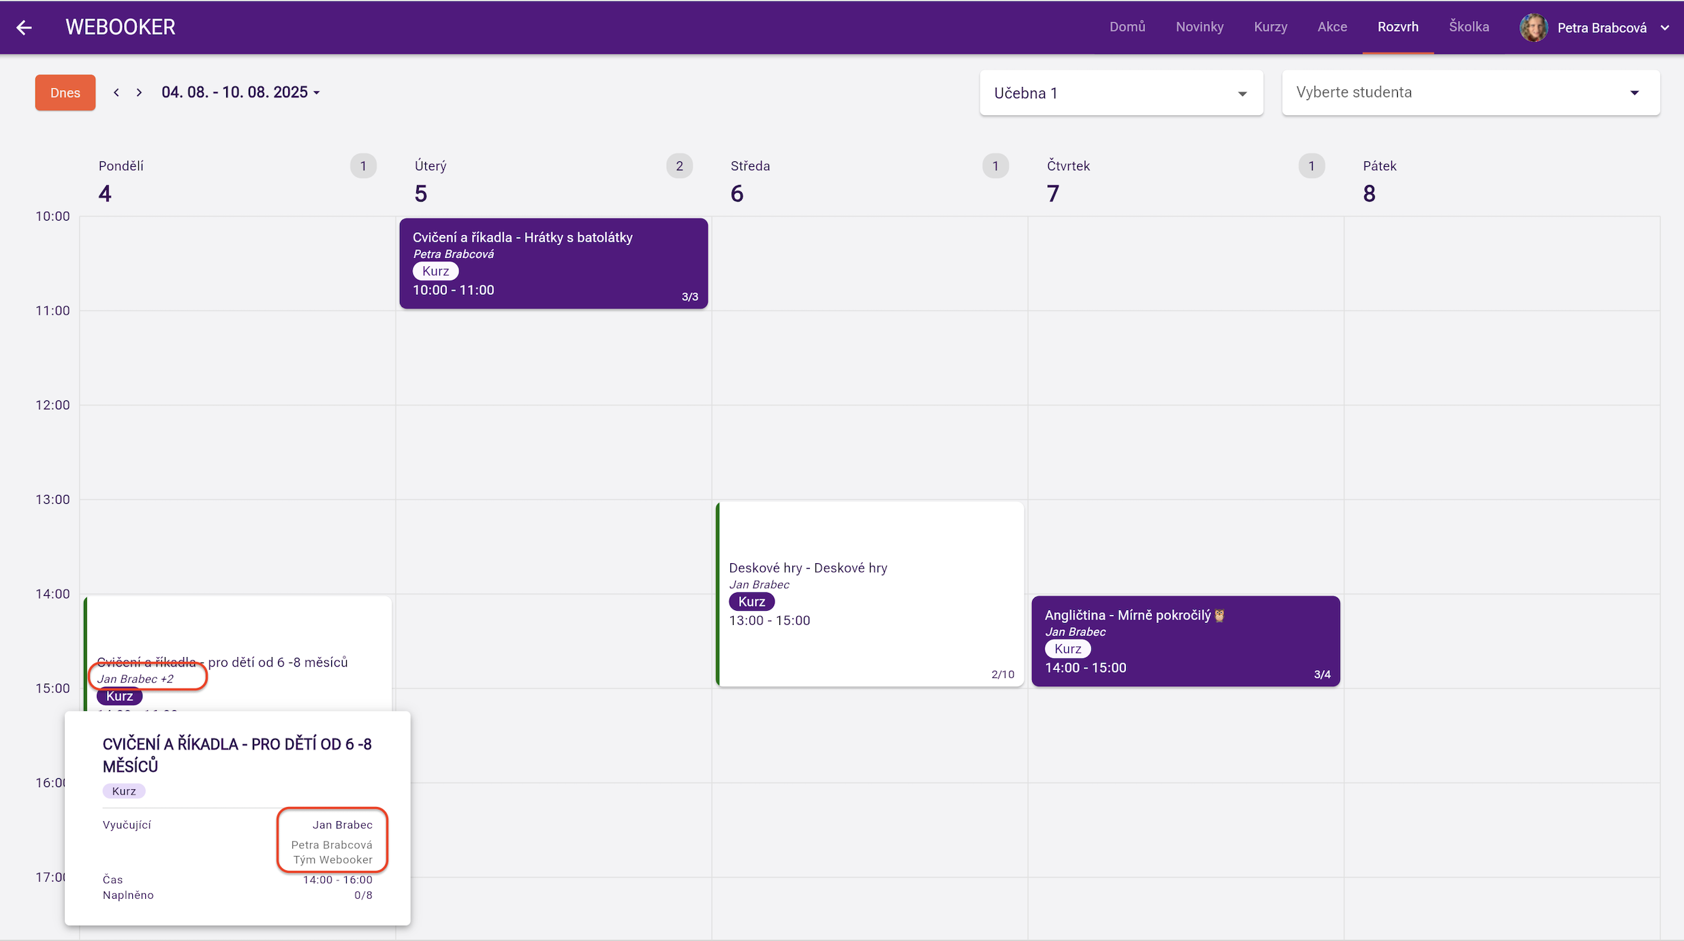Image resolution: width=1684 pixels, height=941 pixels.
Task: Open Hrátky s batolátky event
Action: (x=553, y=264)
